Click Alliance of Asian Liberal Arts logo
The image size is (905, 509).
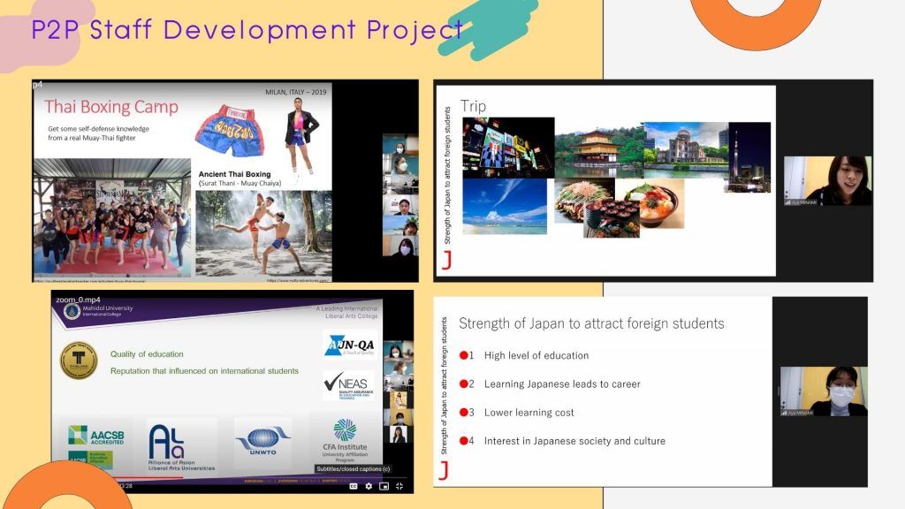pos(181,448)
